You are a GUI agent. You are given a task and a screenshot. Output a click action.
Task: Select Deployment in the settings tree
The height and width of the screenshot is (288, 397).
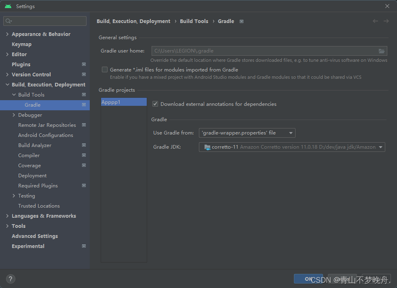click(x=32, y=175)
